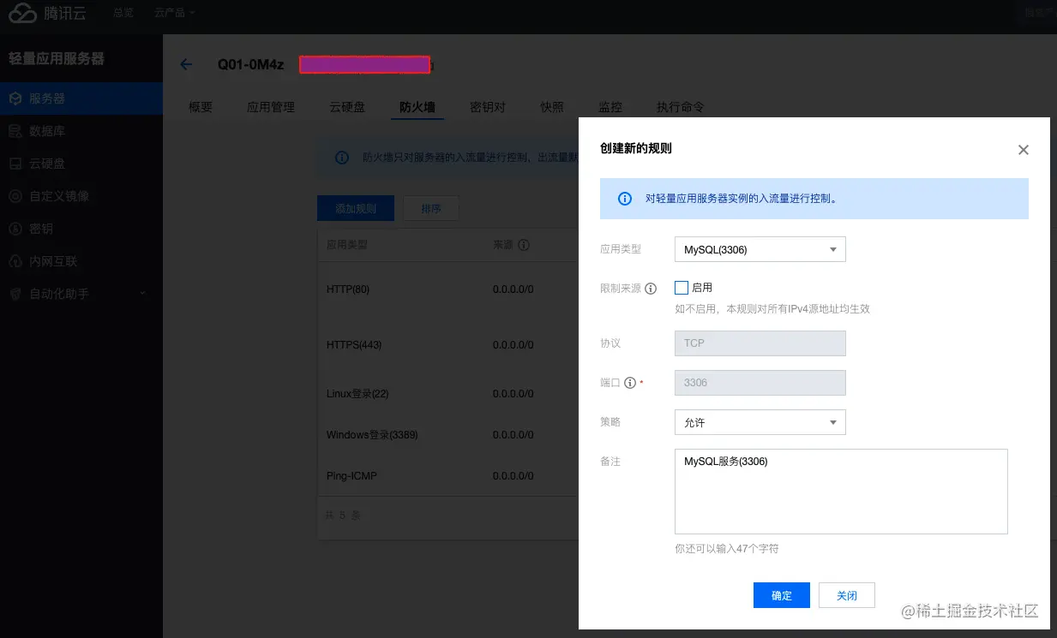
Task: Open the 数据库 section via its sidebar icon
Action: pos(14,131)
